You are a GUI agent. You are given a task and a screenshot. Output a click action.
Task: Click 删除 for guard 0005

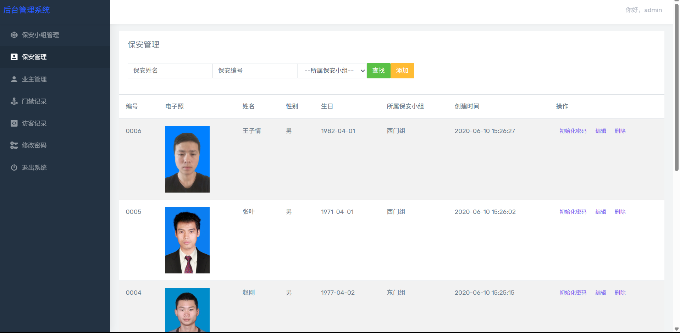tap(620, 212)
